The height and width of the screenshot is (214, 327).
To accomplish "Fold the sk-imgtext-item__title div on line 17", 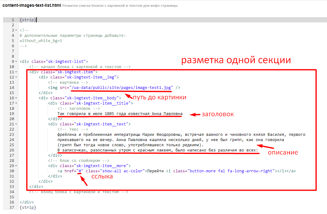I will (16, 103).
